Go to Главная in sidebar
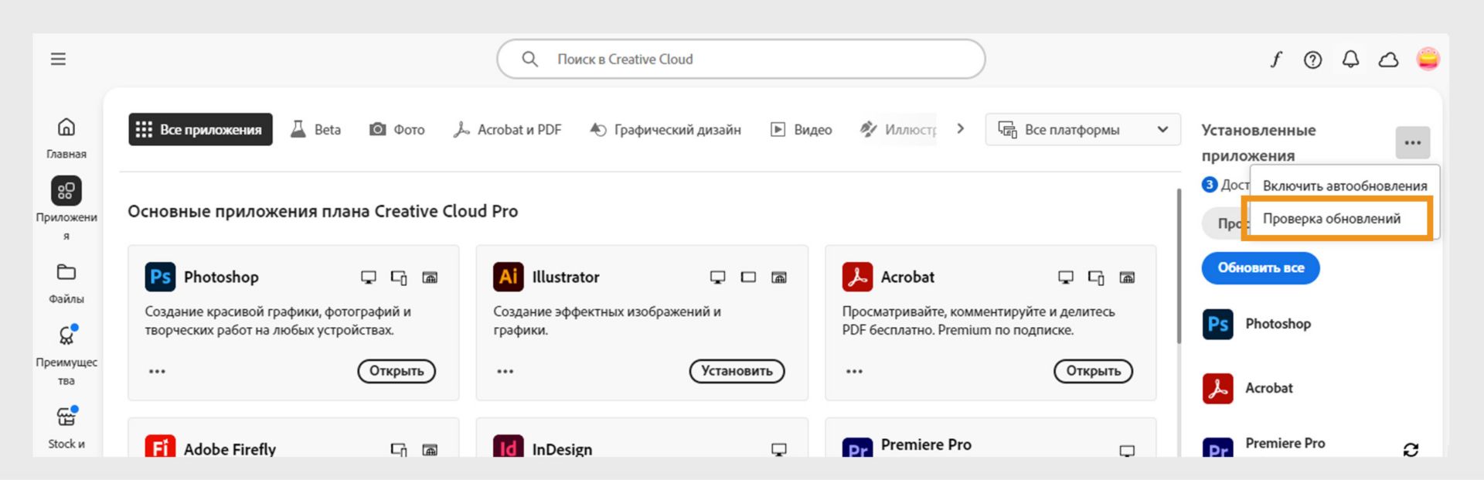The width and height of the screenshot is (1484, 480). (x=66, y=137)
